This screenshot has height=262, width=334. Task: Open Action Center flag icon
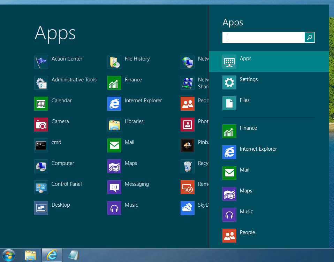coord(41,62)
